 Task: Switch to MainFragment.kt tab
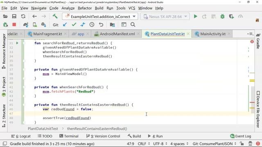pyautogui.click(x=47, y=34)
